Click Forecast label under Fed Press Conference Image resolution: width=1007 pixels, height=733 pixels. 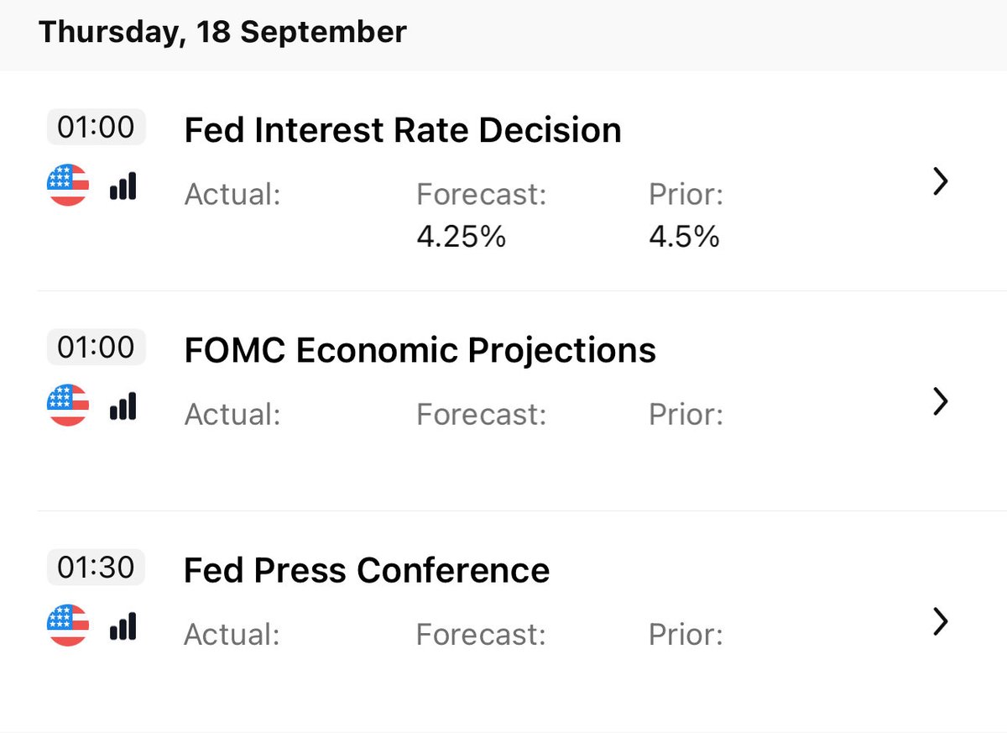(481, 635)
